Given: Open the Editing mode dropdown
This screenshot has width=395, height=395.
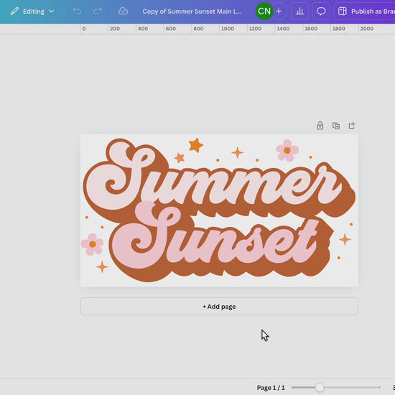Looking at the screenshot, I should tap(32, 11).
